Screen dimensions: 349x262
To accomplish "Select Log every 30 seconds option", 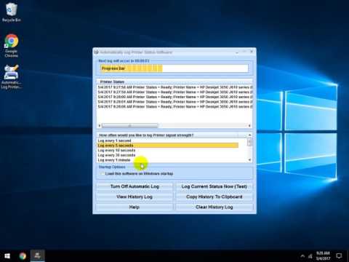I will point(168,155).
